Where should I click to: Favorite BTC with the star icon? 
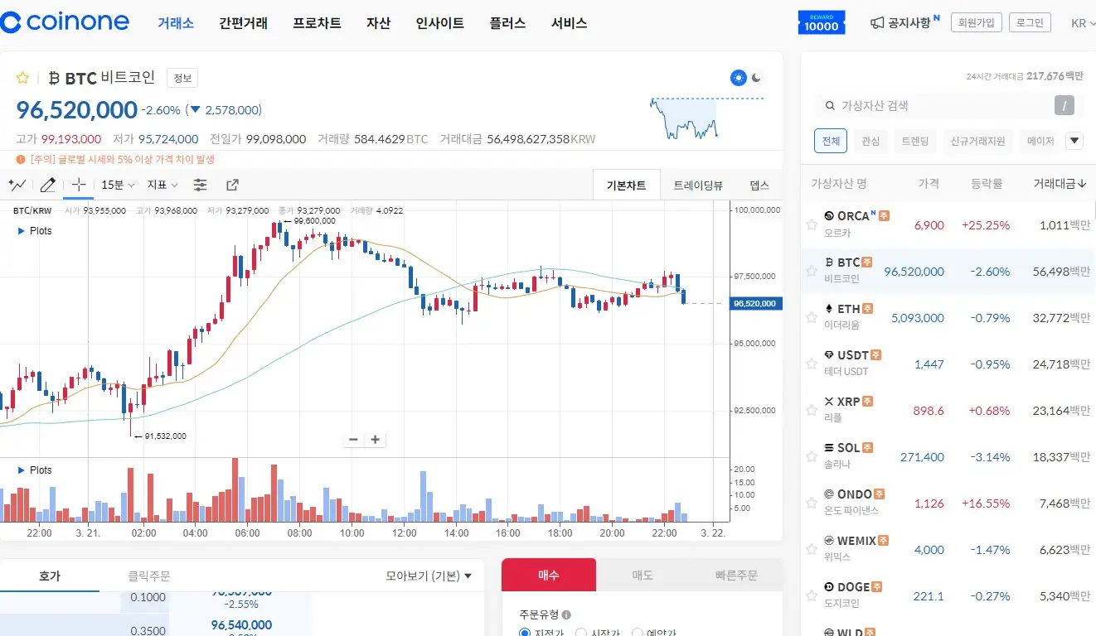pos(23,78)
